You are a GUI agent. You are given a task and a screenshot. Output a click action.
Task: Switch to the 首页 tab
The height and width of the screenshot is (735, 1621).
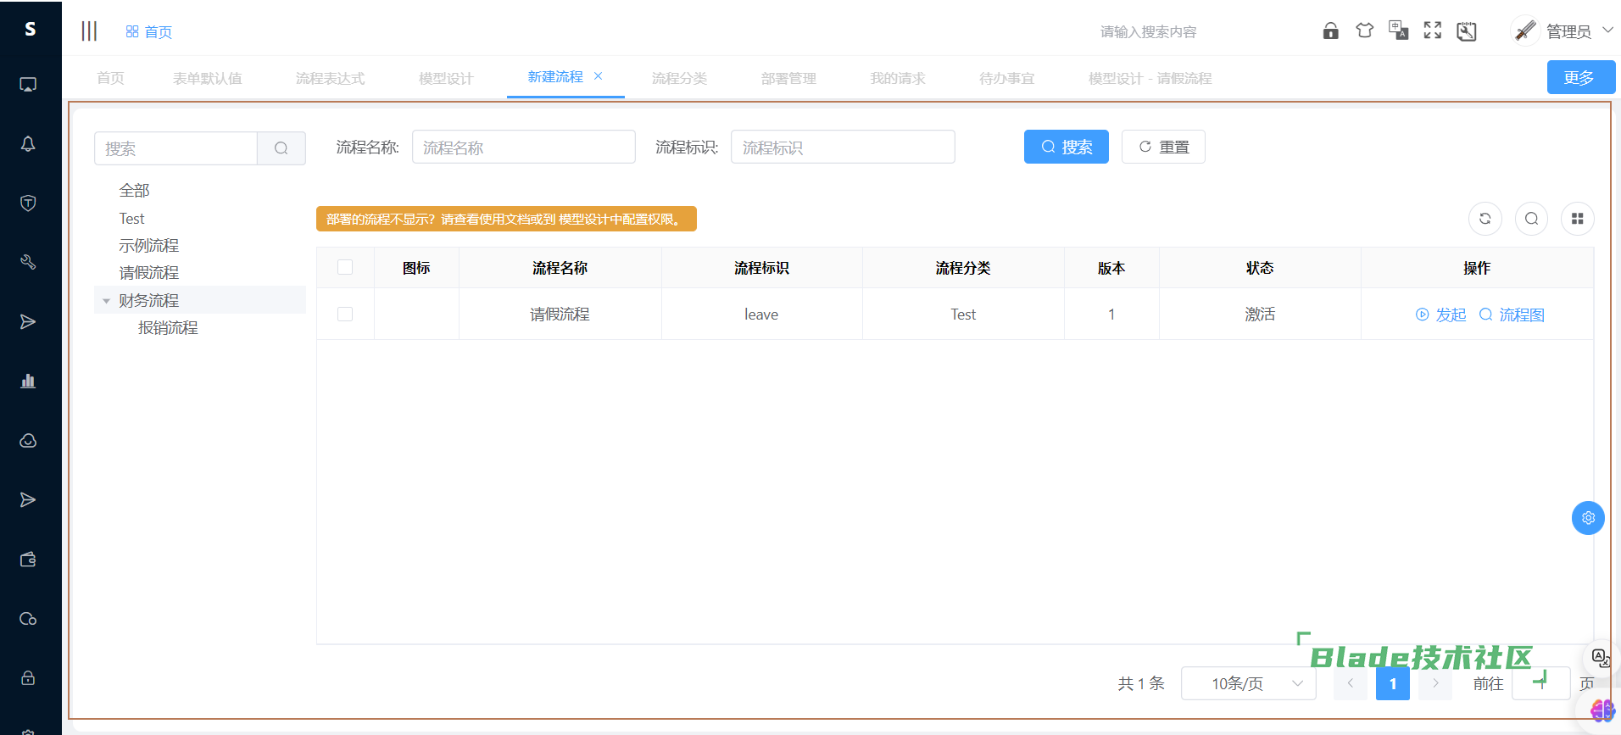pyautogui.click(x=110, y=78)
